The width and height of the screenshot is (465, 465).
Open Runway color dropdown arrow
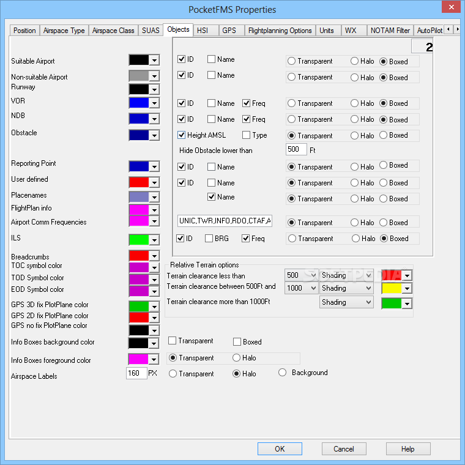pyautogui.click(x=154, y=89)
